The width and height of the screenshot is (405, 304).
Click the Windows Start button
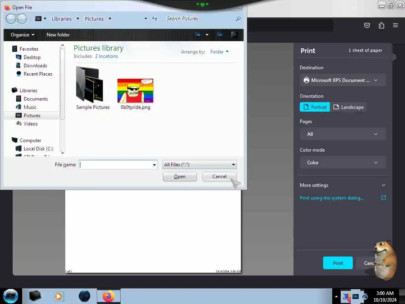point(10,296)
